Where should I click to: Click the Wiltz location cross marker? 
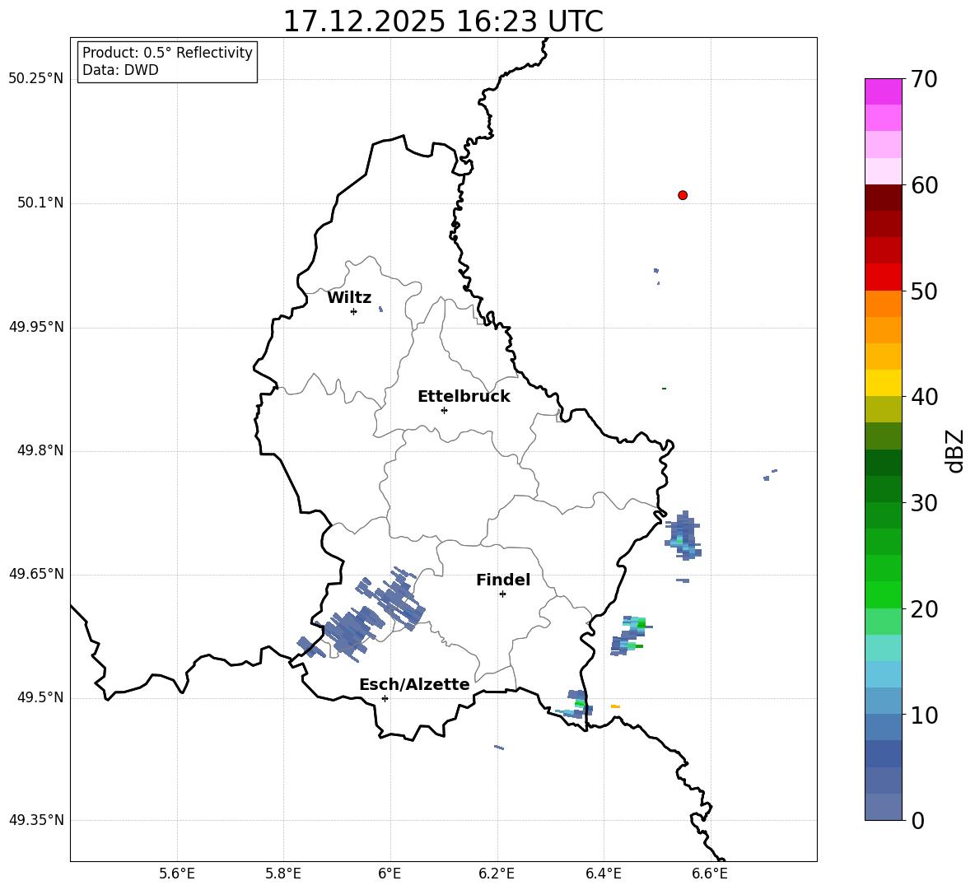tap(353, 312)
